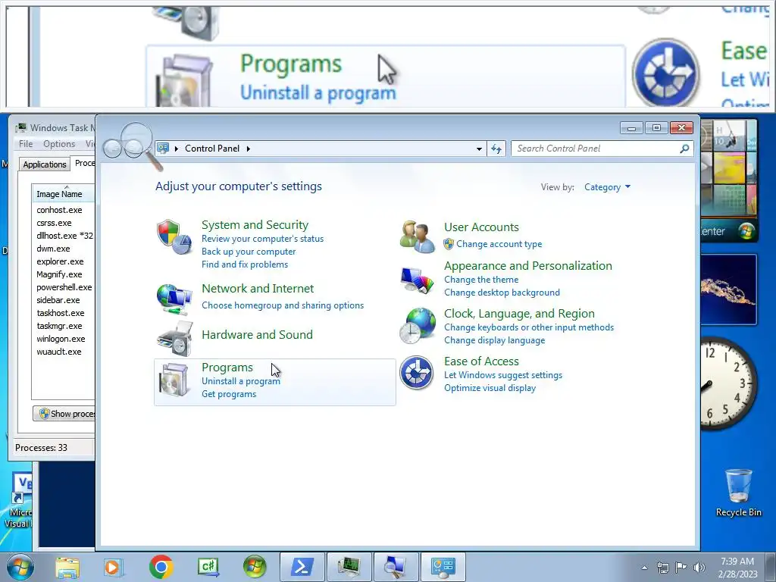Open the System and Security shield icon

click(174, 237)
